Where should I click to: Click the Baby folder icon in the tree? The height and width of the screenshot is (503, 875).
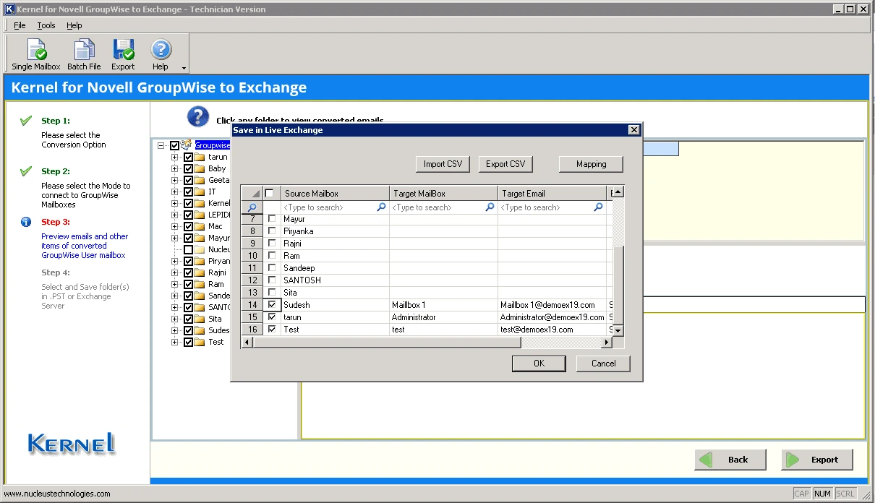(x=200, y=168)
